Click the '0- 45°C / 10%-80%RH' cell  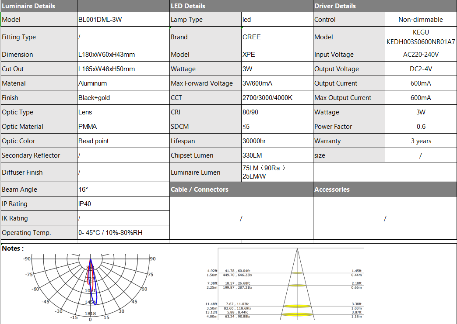click(123, 232)
